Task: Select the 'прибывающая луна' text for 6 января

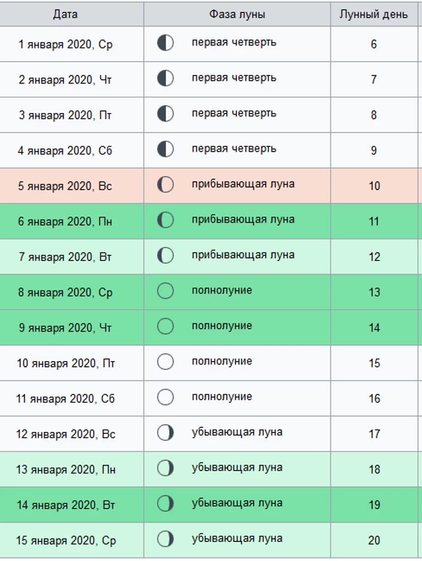Action: pos(243,219)
